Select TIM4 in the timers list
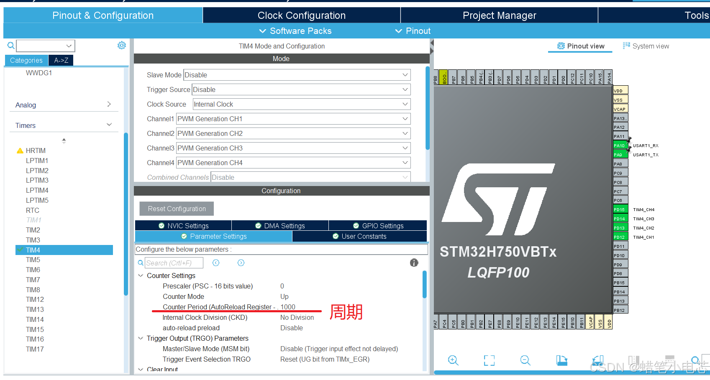 tap(64, 250)
